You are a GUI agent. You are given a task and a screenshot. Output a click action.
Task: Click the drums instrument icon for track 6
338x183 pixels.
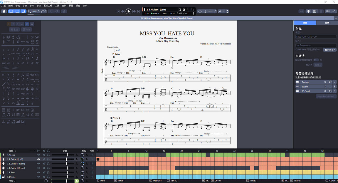(4, 177)
